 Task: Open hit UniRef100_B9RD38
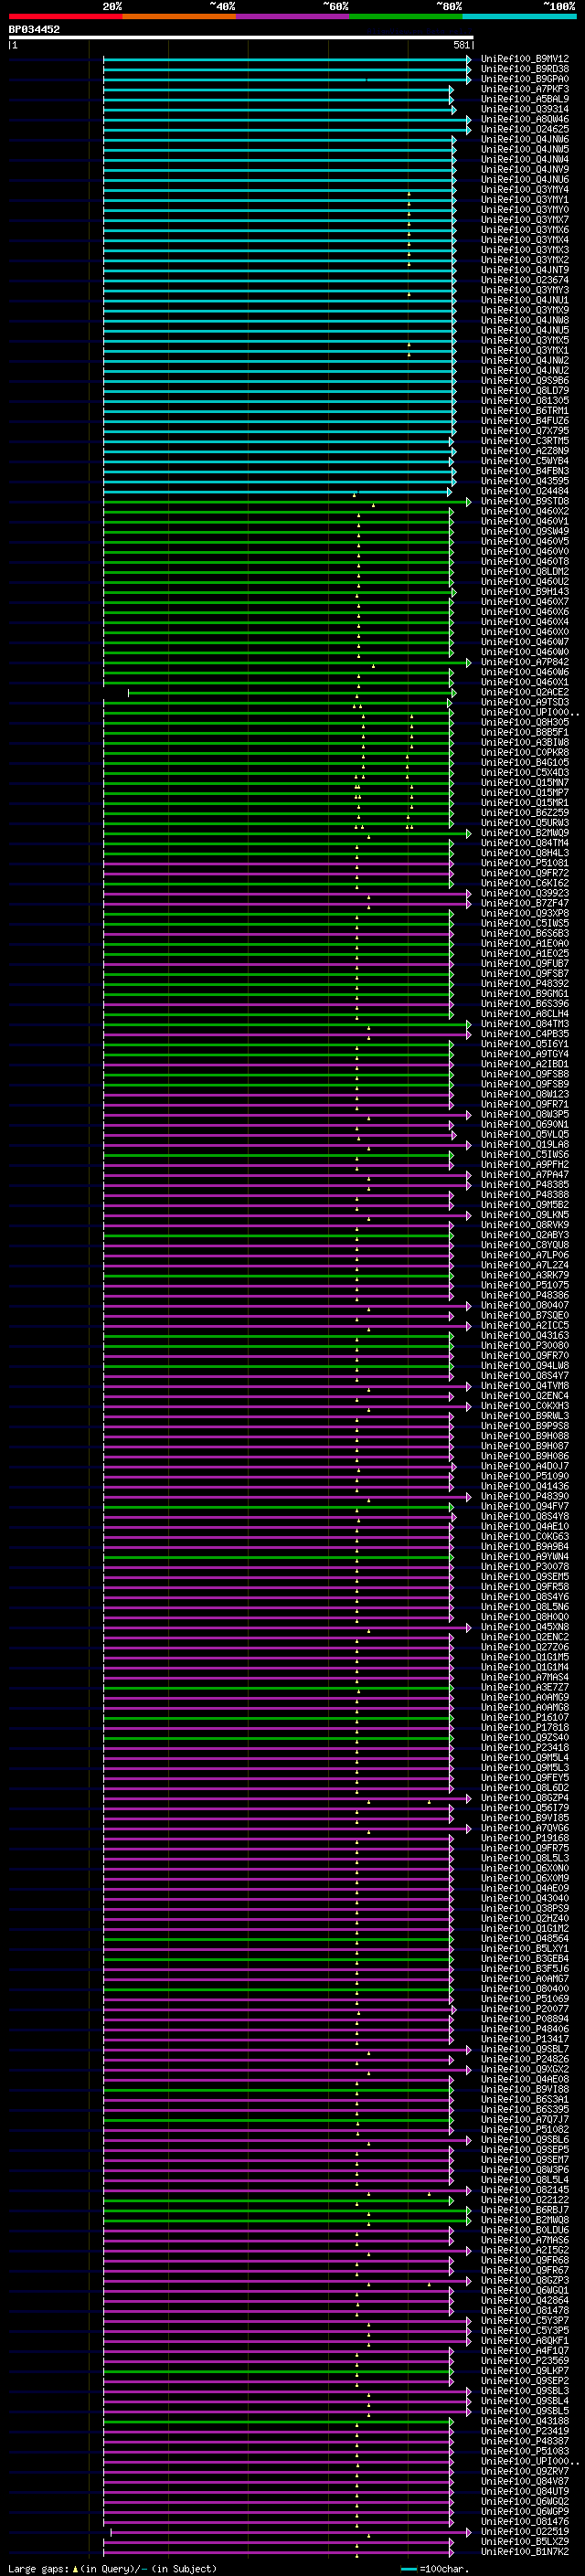[x=525, y=69]
